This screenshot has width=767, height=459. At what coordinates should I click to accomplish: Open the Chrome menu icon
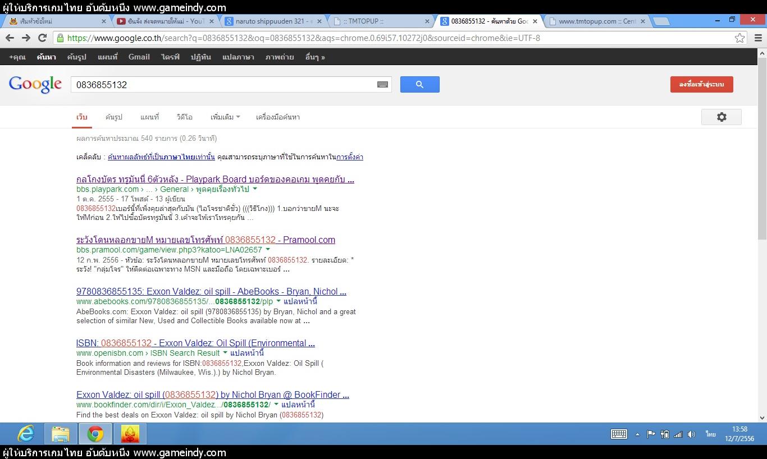[x=757, y=38]
